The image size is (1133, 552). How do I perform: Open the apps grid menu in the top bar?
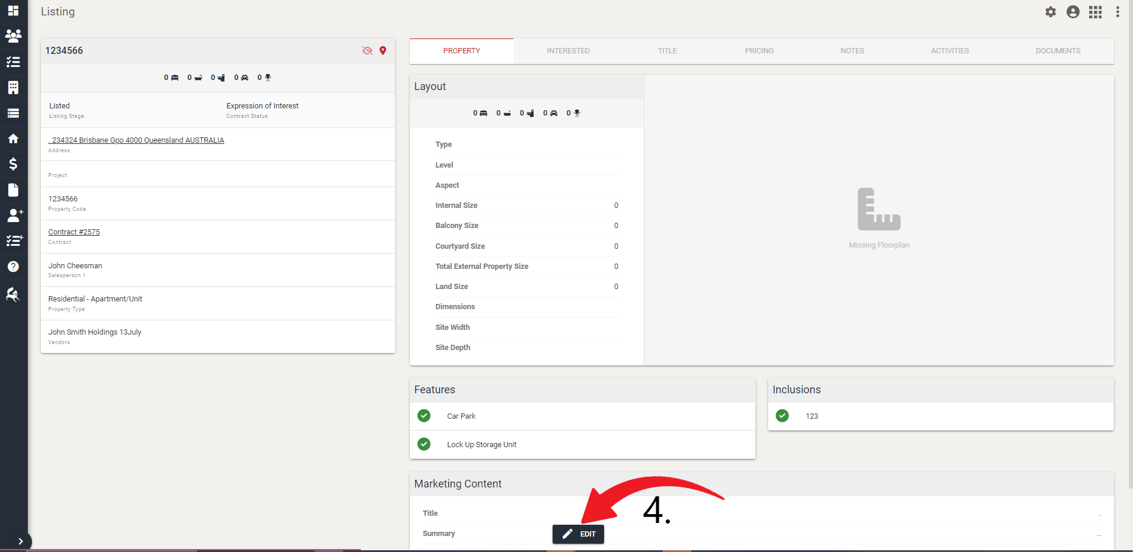(1095, 12)
